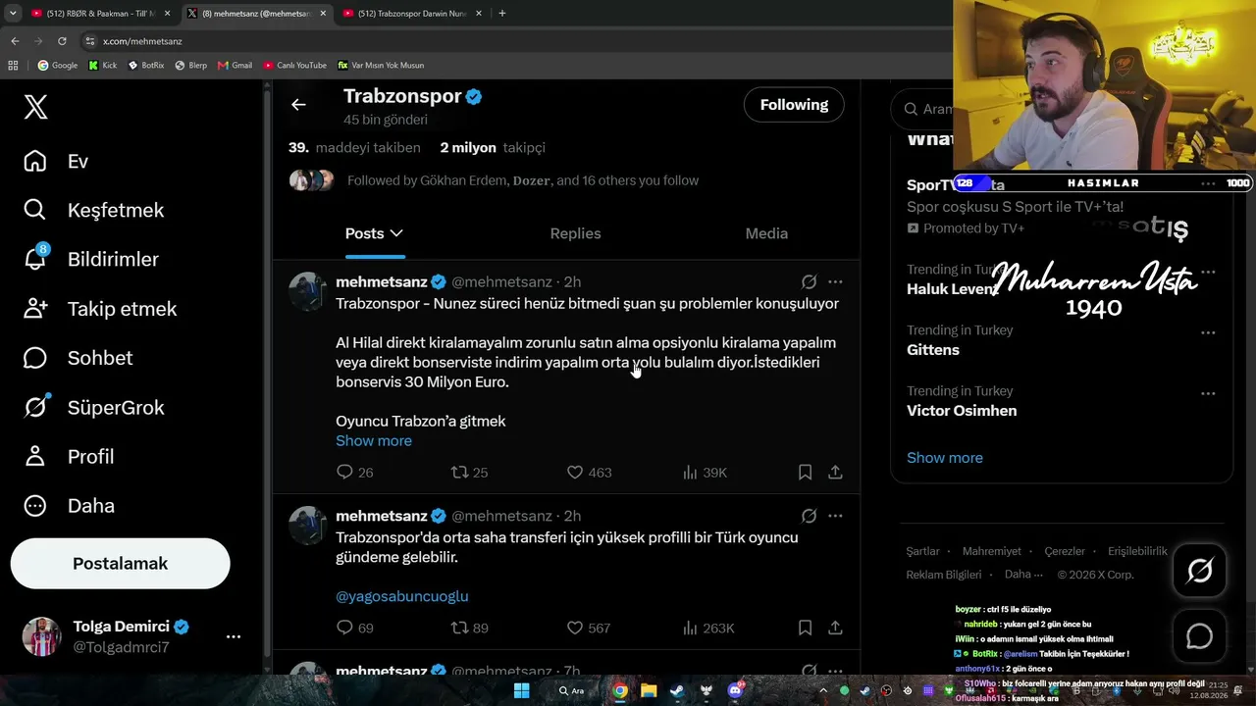Switch to the Replies tab
This screenshot has width=1256, height=706.
(x=575, y=233)
